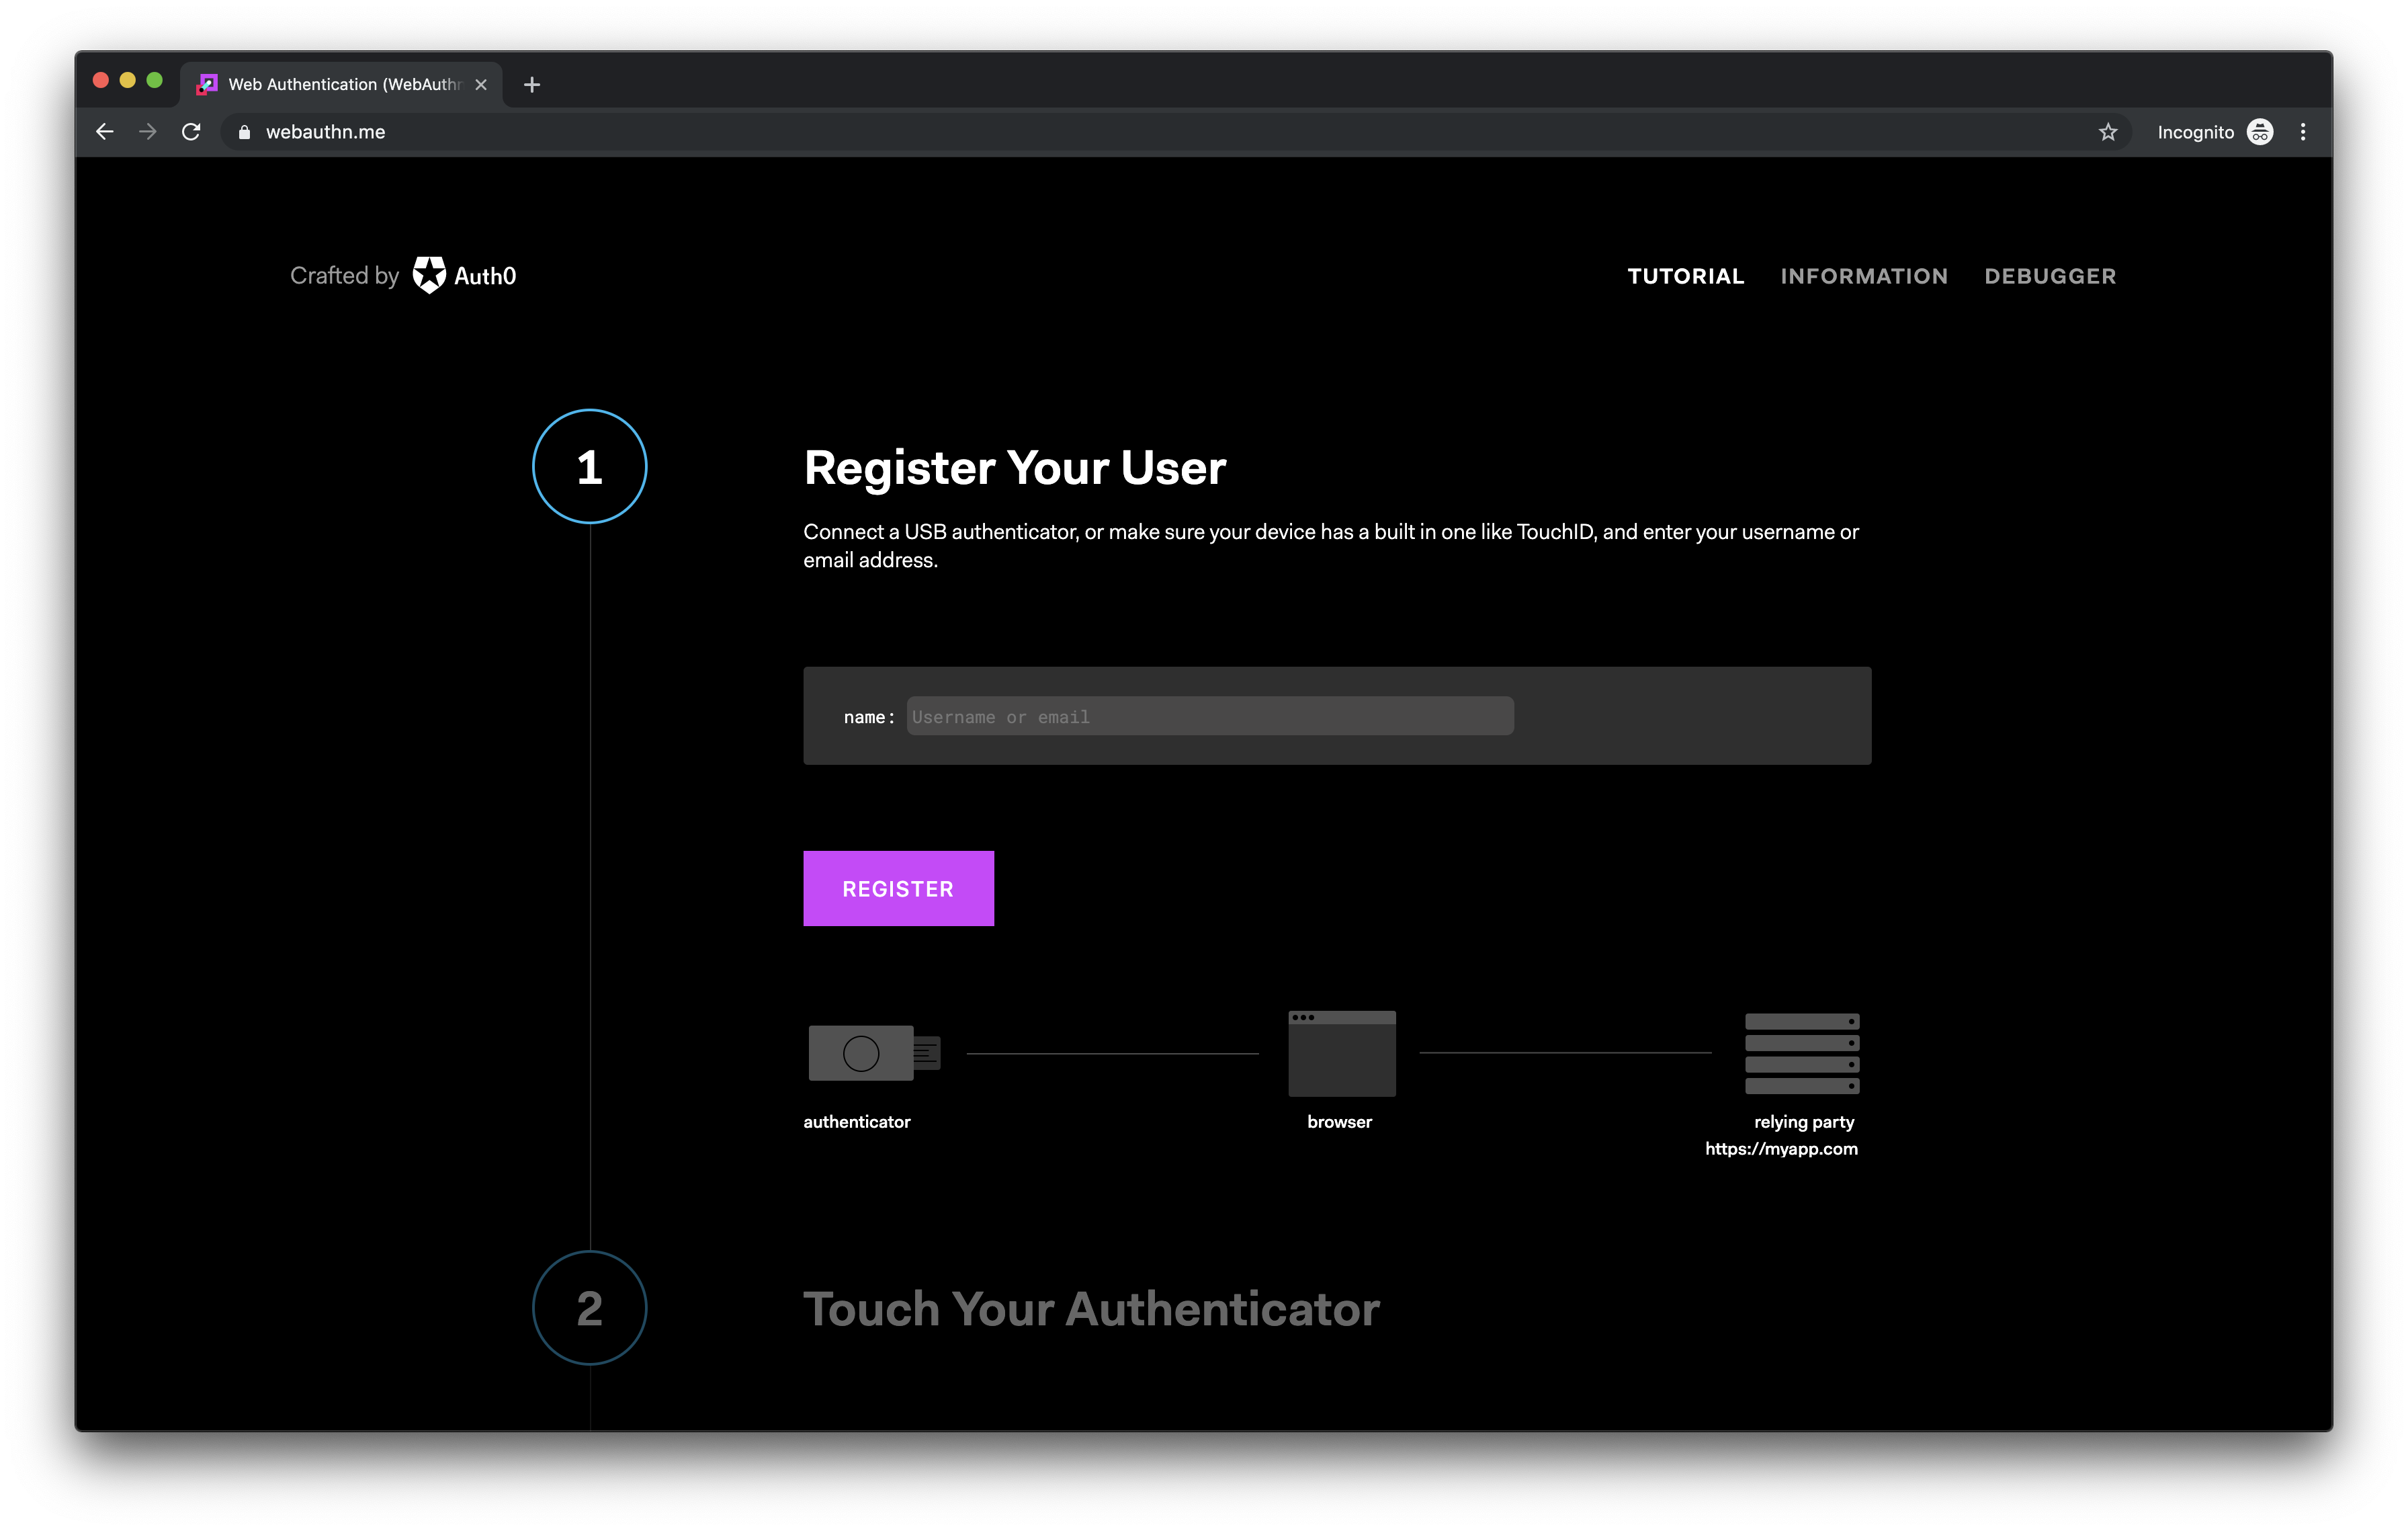The width and height of the screenshot is (2408, 1531).
Task: Focus the Username or email field
Action: [1209, 716]
